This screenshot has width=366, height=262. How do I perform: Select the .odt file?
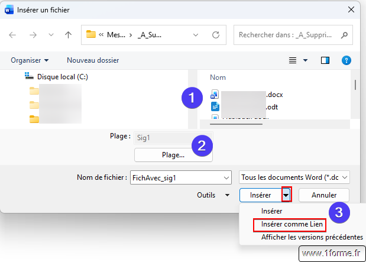coord(245,107)
